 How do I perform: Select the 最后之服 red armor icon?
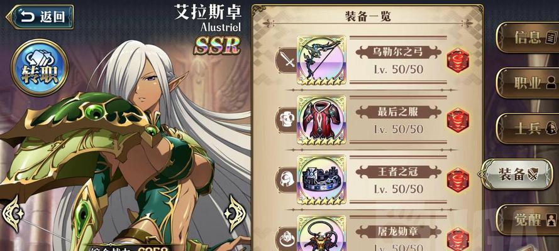coord(321,120)
